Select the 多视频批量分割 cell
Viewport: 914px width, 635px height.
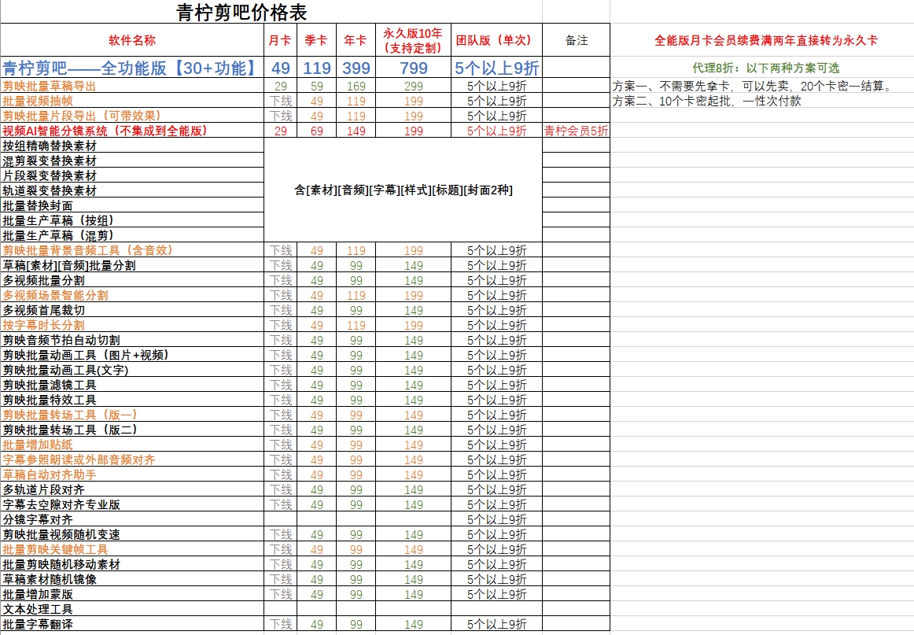click(132, 280)
